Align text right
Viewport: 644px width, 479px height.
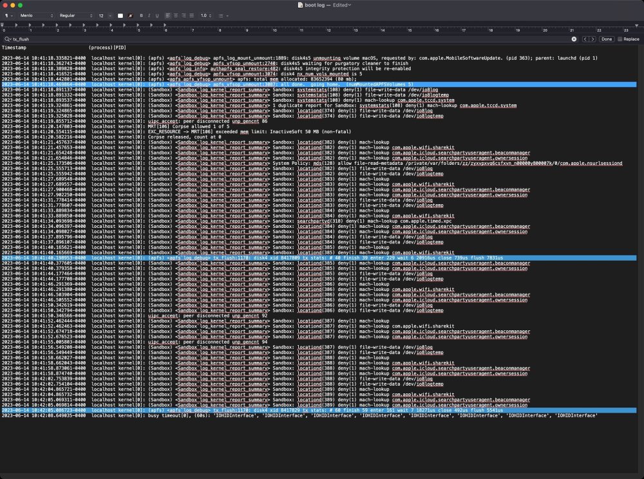point(184,15)
